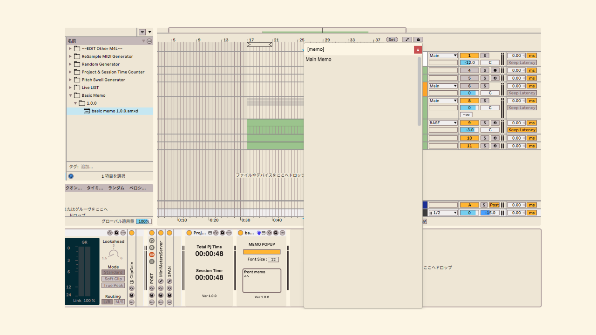This screenshot has height=335, width=596.
Task: Click track 10 monitor icon button
Action: tap(495, 138)
